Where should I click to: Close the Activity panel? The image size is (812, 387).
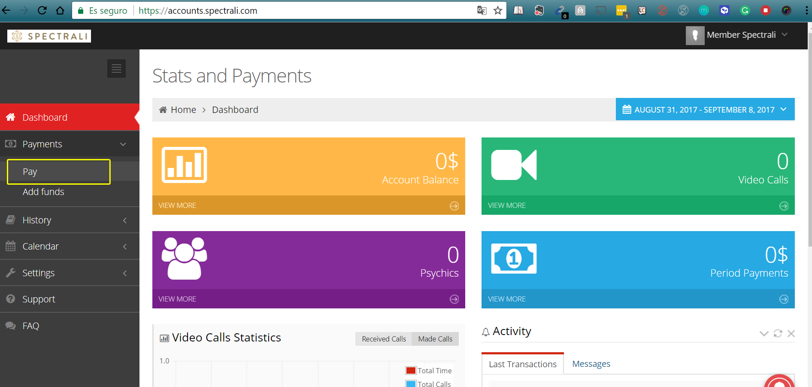pos(791,333)
